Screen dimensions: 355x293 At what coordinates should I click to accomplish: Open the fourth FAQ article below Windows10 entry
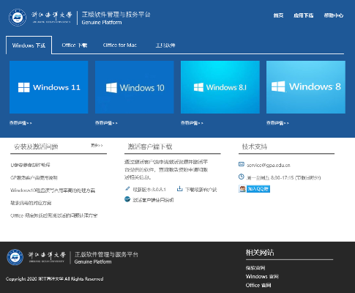31,203
